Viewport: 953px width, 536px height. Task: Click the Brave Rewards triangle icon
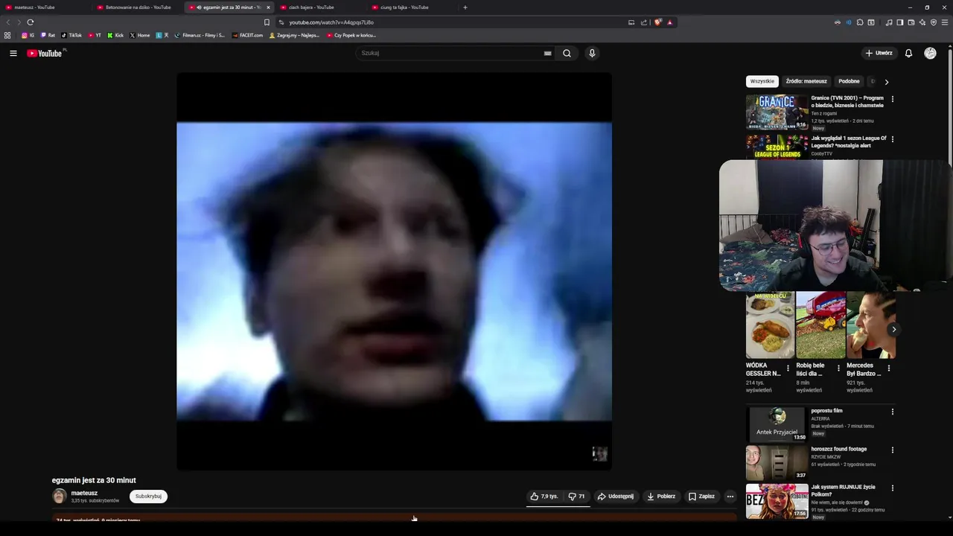669,22
